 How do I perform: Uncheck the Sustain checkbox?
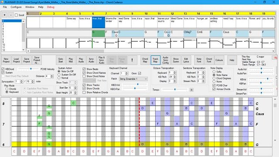(3, 73)
